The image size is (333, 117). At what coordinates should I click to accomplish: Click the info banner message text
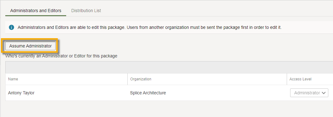pos(149,27)
